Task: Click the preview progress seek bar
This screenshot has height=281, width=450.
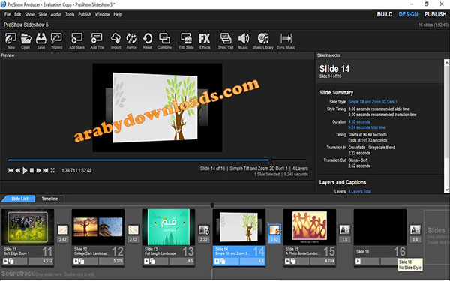Action: click(157, 160)
